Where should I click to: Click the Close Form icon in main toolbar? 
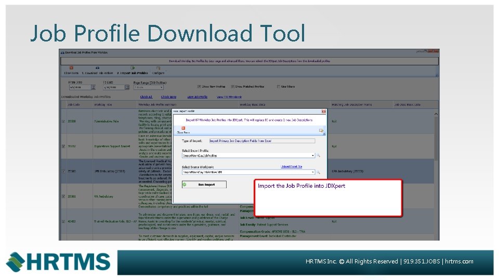point(71,68)
